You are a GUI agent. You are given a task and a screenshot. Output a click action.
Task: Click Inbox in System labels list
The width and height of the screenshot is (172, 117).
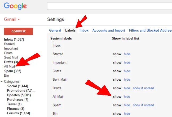[56, 45]
